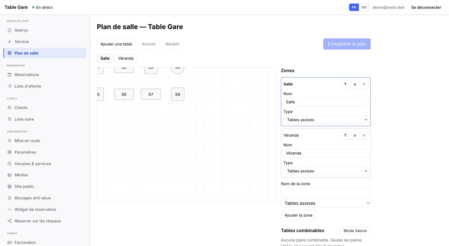Open Blocages anti-abus
The image size is (449, 246).
(45, 198)
